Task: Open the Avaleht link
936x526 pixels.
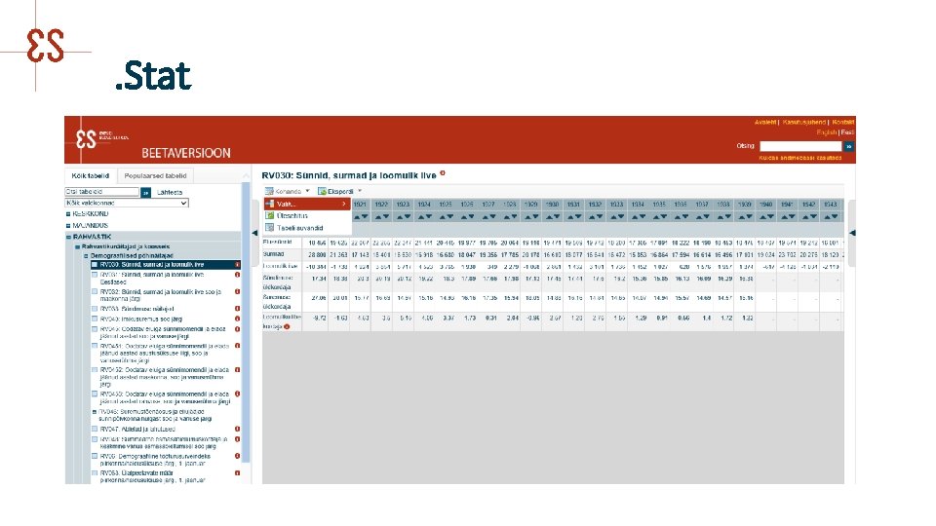Action: click(764, 122)
